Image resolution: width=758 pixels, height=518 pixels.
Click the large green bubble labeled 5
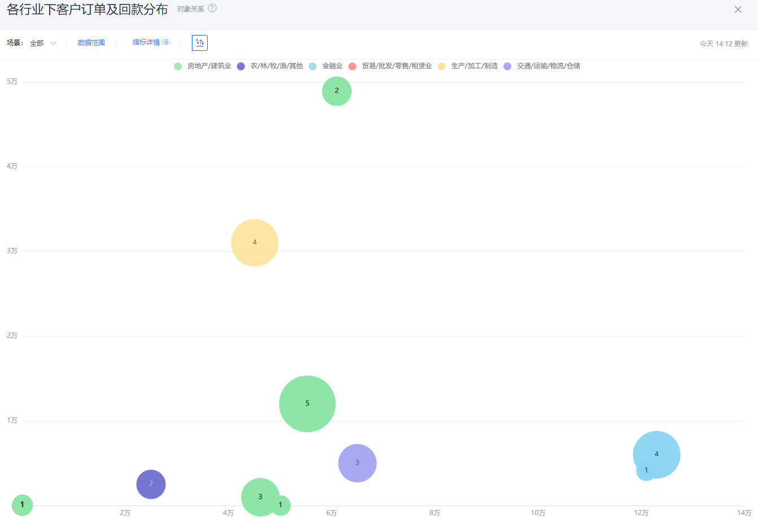tap(307, 404)
